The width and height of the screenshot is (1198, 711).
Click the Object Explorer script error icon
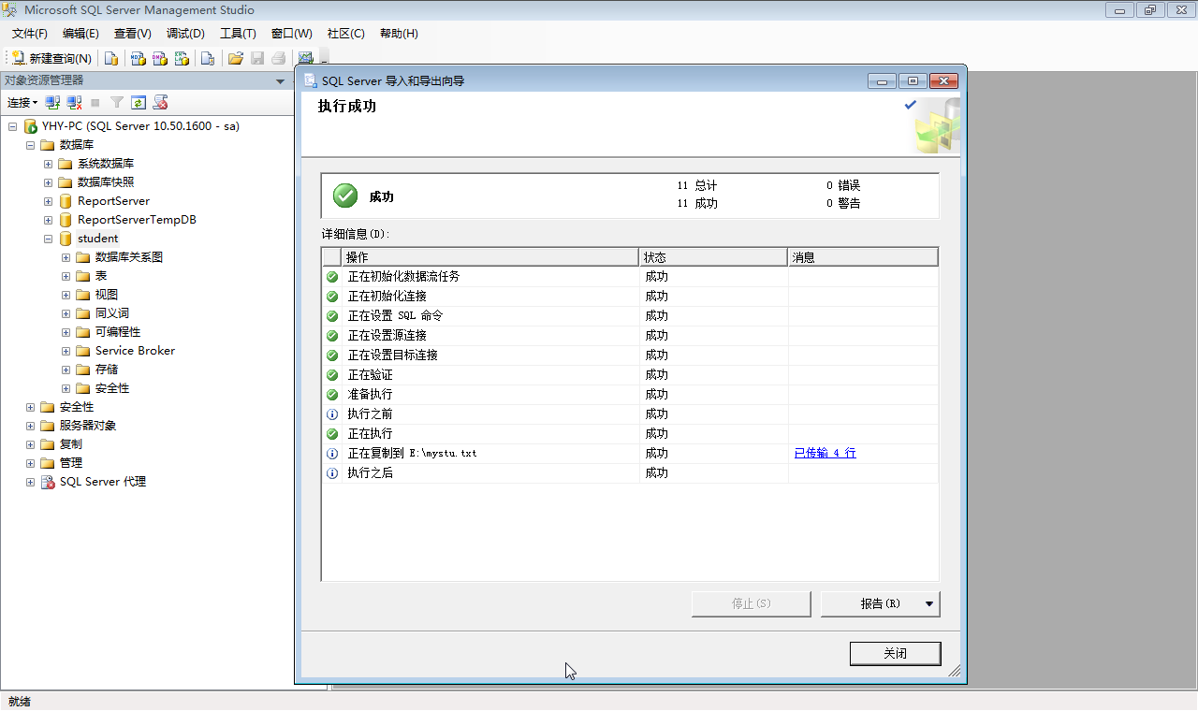click(x=161, y=103)
